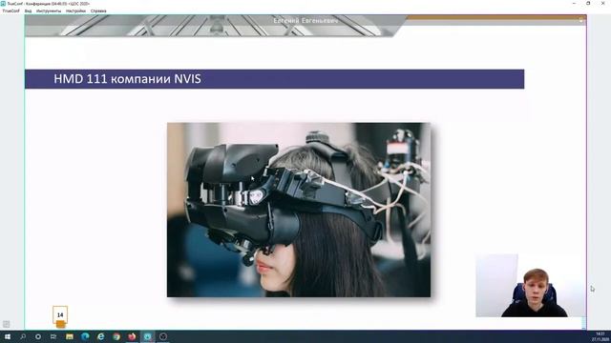Open the Windows Start menu
Viewport: 611px width, 343px height.
(x=8, y=336)
